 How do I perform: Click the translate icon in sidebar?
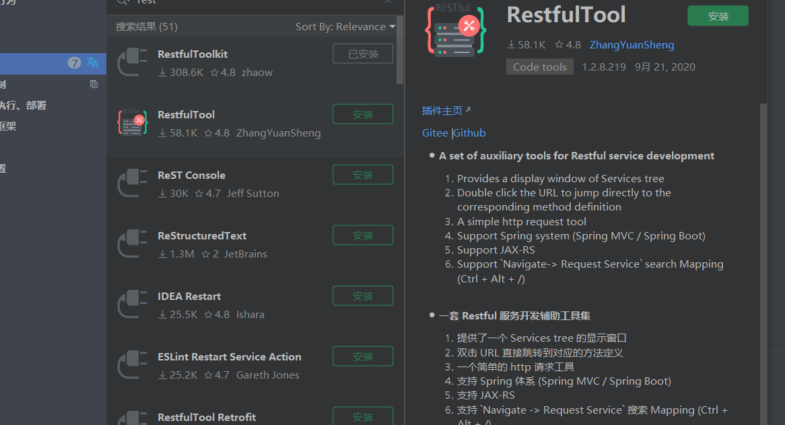(93, 63)
